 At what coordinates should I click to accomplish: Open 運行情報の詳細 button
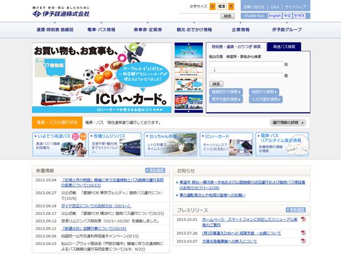(x=288, y=123)
